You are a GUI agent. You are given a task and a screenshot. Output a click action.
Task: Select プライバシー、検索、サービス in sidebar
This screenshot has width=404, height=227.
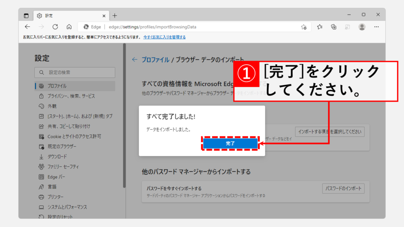point(71,96)
